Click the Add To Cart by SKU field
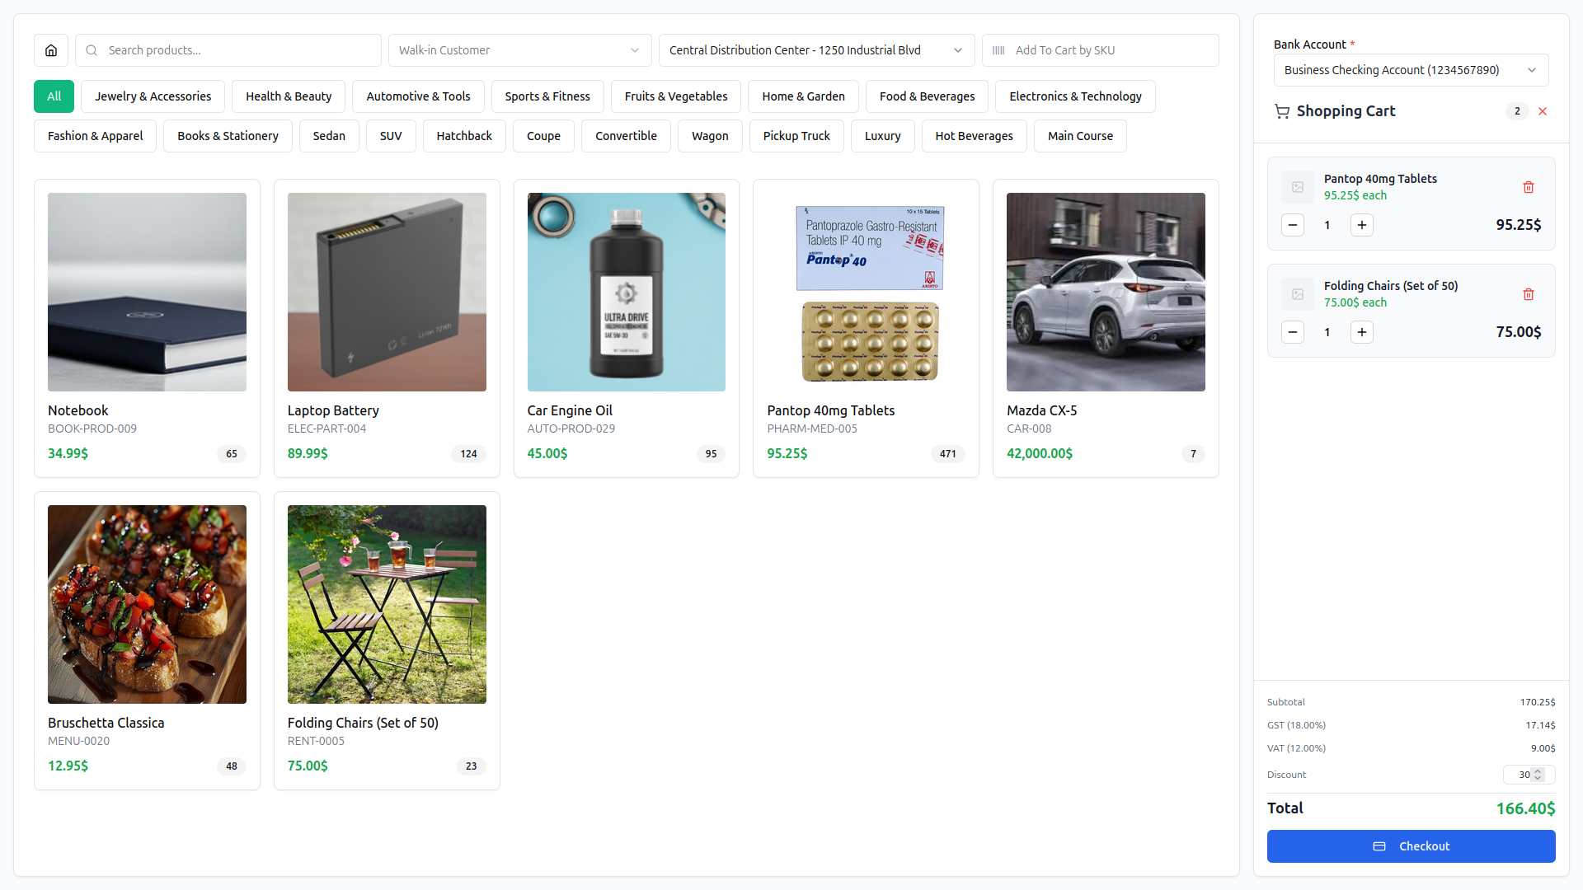The image size is (1583, 890). (1109, 50)
